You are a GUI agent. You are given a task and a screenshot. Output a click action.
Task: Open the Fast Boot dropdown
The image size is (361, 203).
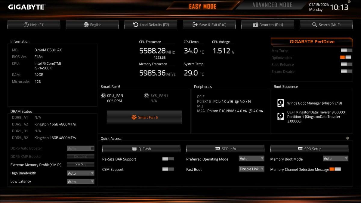click(251, 169)
